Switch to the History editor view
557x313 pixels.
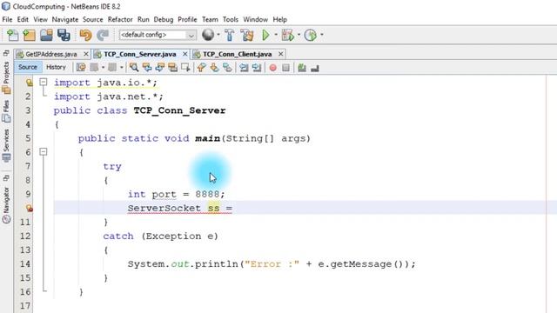(56, 67)
